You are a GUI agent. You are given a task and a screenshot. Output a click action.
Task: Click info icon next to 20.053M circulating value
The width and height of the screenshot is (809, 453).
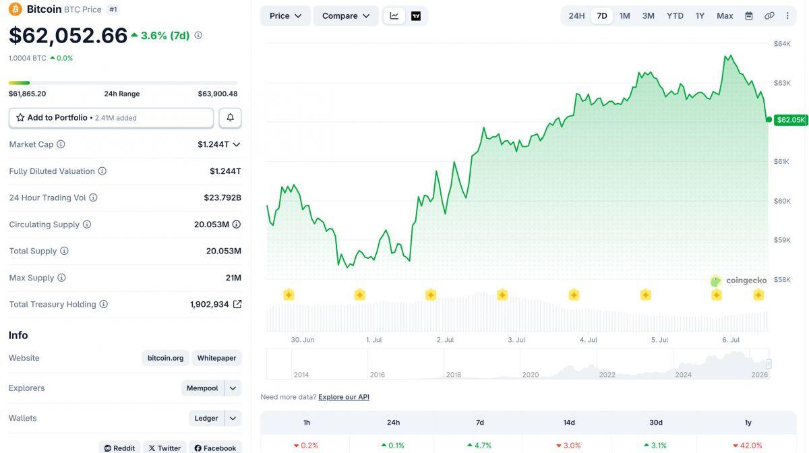coord(237,224)
